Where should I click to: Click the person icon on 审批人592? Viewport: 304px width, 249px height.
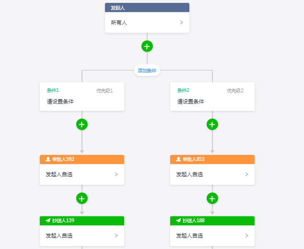tap(48, 159)
